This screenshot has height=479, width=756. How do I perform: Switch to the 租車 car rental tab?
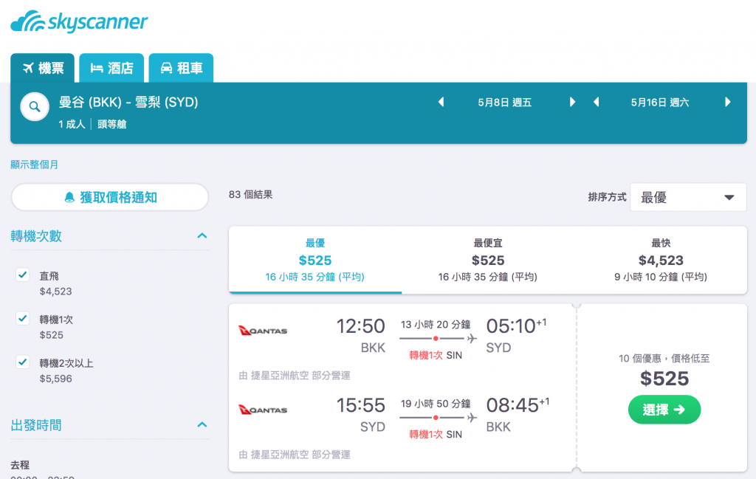pyautogui.click(x=181, y=68)
